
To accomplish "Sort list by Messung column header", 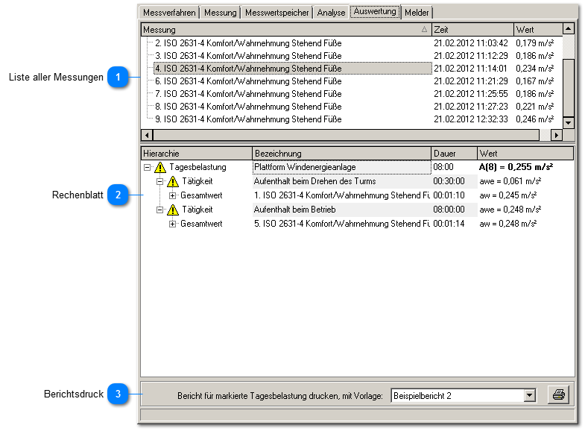I will [x=283, y=30].
